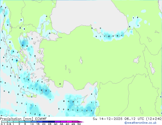The image size is (162, 125).
Task: Click the forecast step text '(12+240)'
Action: click(x=154, y=119)
